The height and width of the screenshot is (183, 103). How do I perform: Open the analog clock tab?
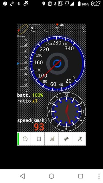[x=25, y=139]
